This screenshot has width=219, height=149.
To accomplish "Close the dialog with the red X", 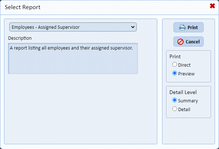I will 212,6.
